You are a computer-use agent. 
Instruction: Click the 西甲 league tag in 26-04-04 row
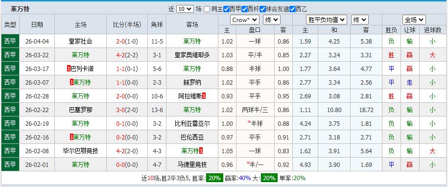pyautogui.click(x=10, y=42)
